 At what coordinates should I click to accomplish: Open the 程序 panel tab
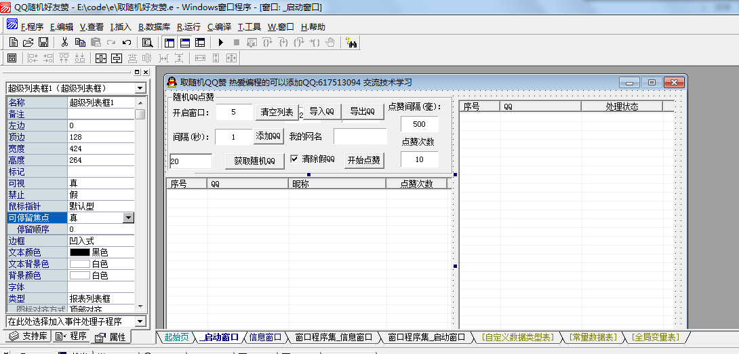point(71,336)
